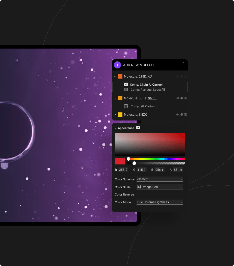Open the Color Scheme dropdown
The image size is (234, 266).
[160, 179]
